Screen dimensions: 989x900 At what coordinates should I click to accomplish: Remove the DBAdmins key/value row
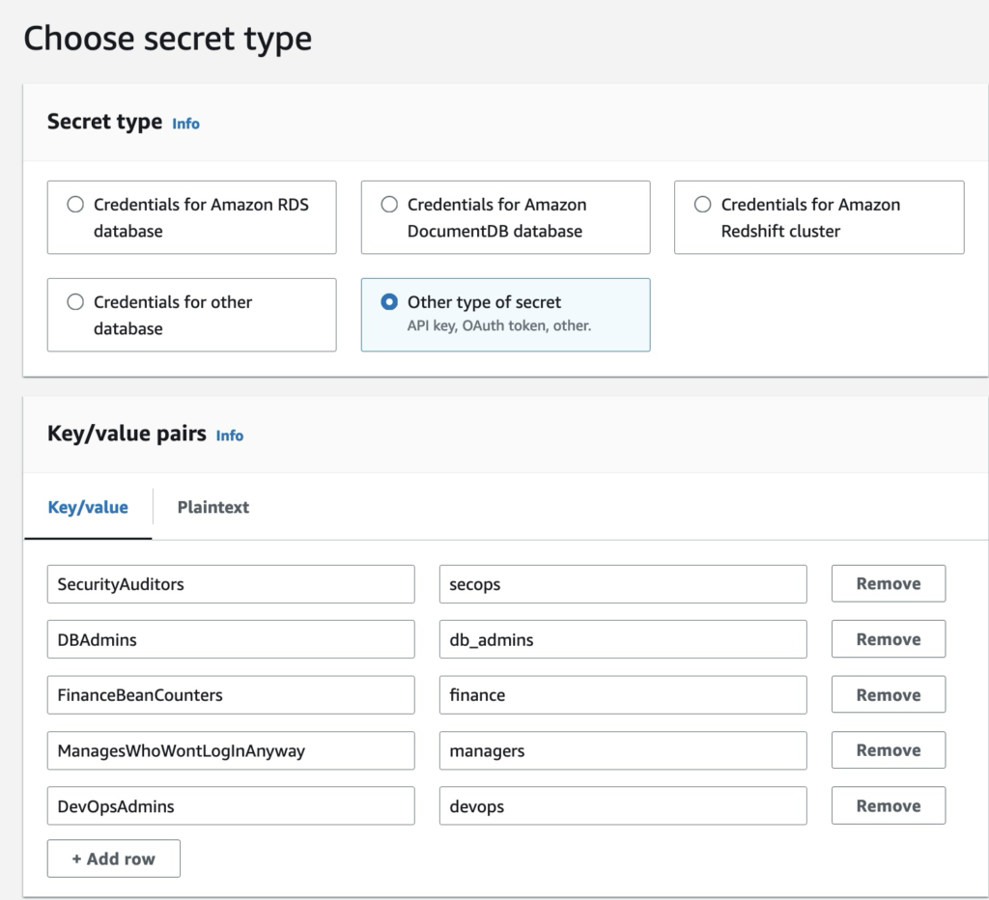pyautogui.click(x=888, y=639)
